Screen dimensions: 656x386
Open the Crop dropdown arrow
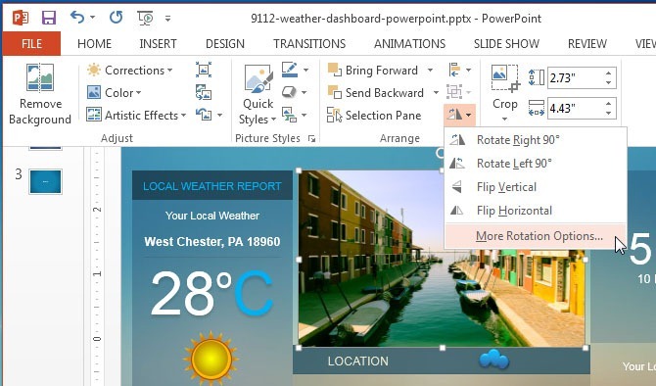(x=504, y=119)
